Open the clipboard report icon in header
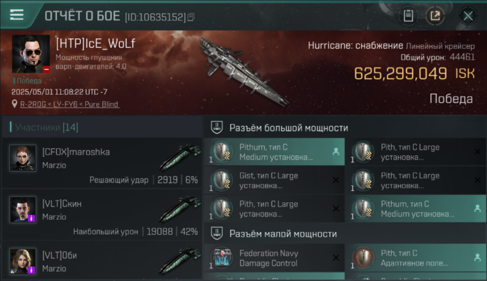 [408, 16]
